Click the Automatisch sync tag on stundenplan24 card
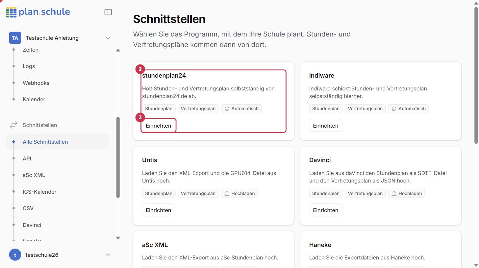The height and width of the screenshot is (268, 479). tap(241, 109)
